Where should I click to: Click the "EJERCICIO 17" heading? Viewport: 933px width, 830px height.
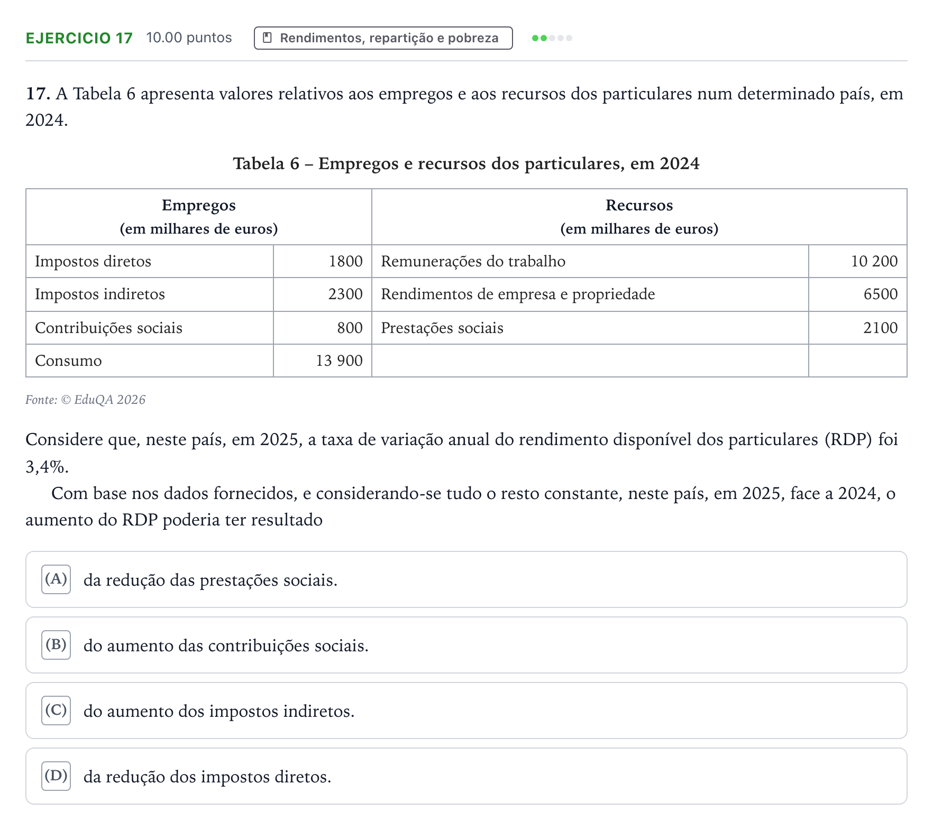tap(79, 38)
